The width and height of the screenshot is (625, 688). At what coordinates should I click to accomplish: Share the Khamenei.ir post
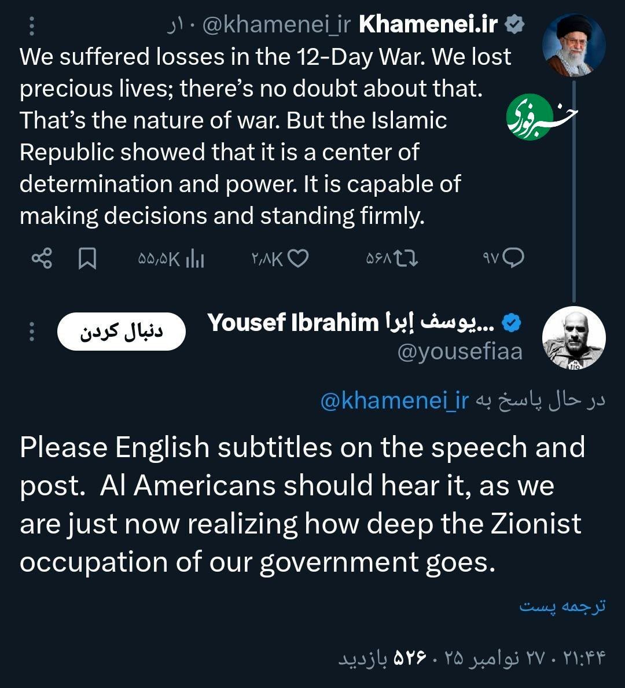(x=41, y=259)
